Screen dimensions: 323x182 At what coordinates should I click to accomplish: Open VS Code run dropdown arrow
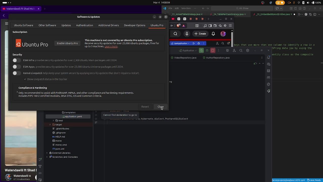tap(303, 14)
